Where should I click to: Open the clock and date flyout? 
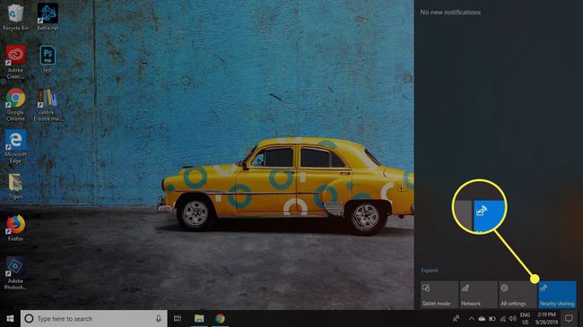[x=546, y=318]
